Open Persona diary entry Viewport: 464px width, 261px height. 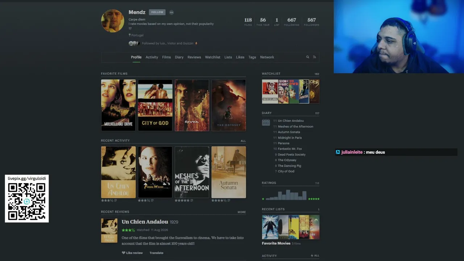283,143
